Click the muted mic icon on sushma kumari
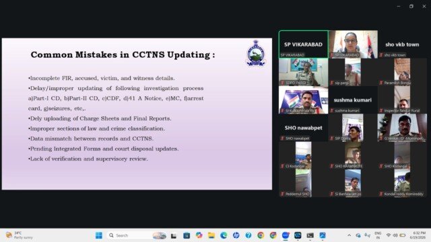This screenshot has height=242, width=431. 332,110
